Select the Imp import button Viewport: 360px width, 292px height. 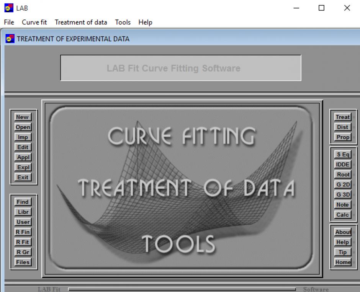pyautogui.click(x=23, y=137)
